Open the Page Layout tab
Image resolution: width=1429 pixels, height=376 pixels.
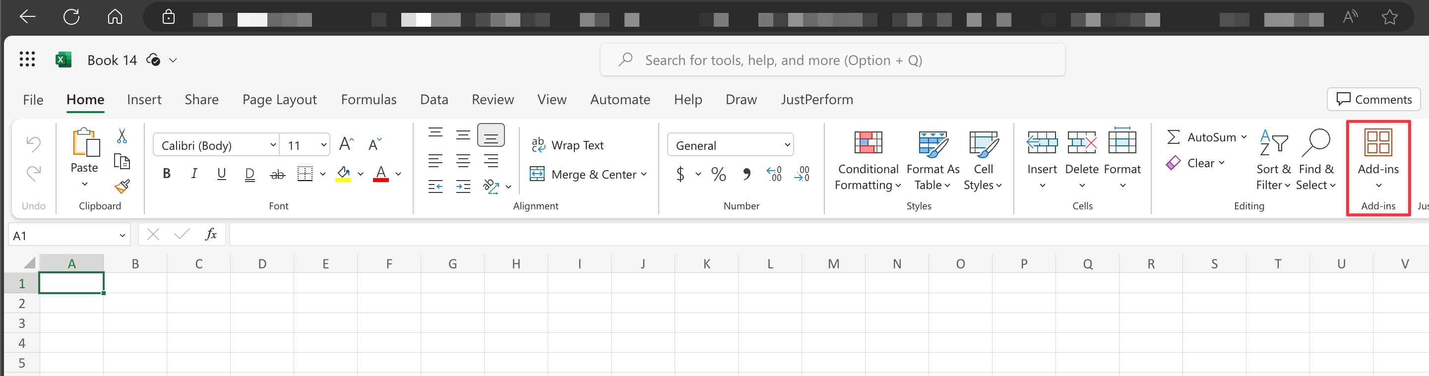(279, 99)
